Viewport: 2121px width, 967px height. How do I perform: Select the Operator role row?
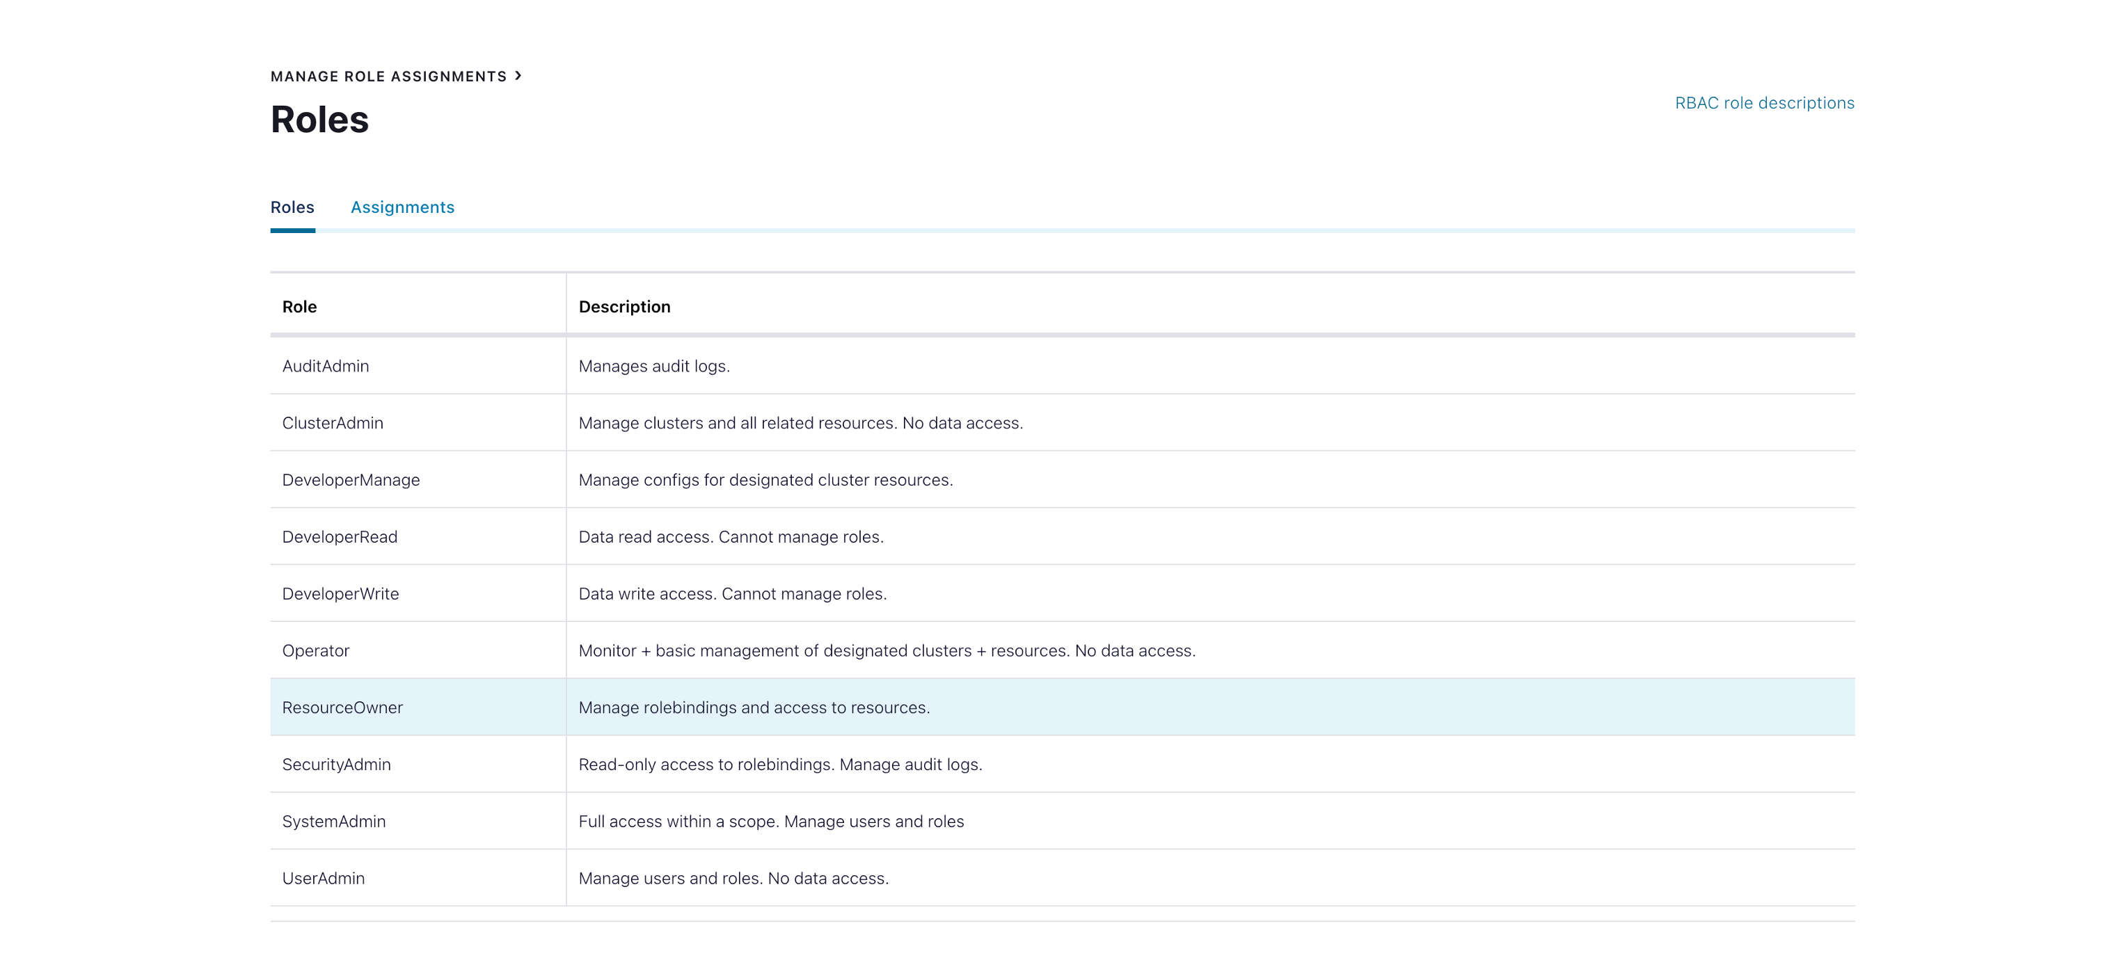pos(315,650)
